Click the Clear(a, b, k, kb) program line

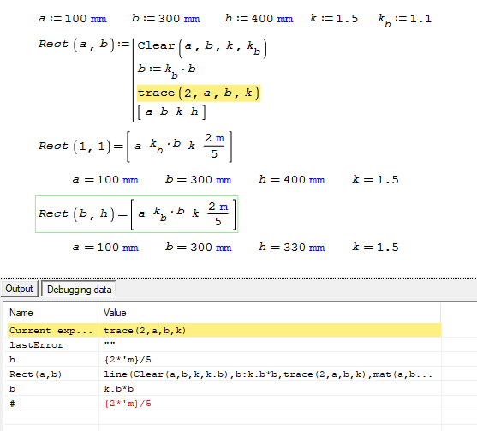[x=202, y=47]
